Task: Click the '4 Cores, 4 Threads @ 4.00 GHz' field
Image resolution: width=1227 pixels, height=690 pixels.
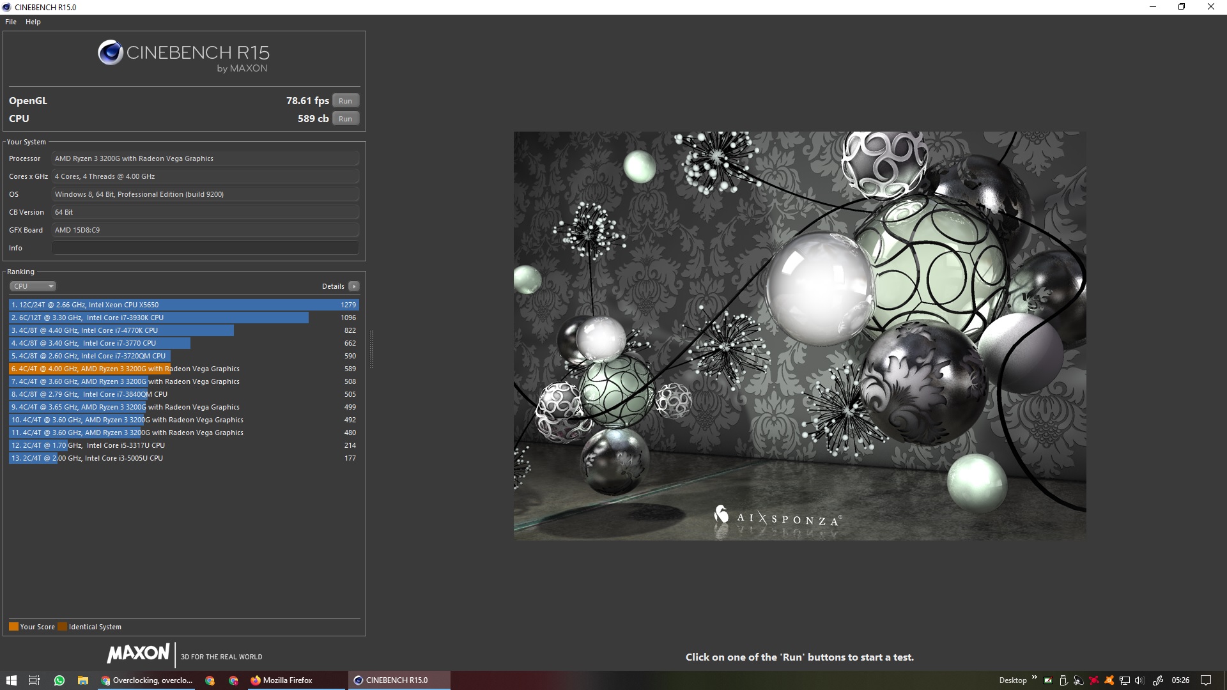Action: pos(205,176)
